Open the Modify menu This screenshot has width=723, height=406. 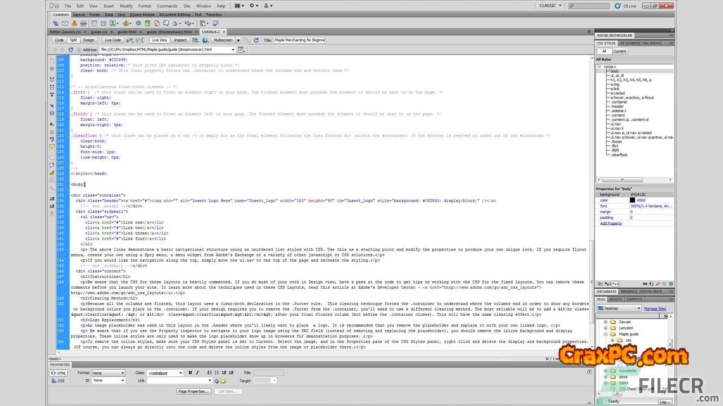126,6
